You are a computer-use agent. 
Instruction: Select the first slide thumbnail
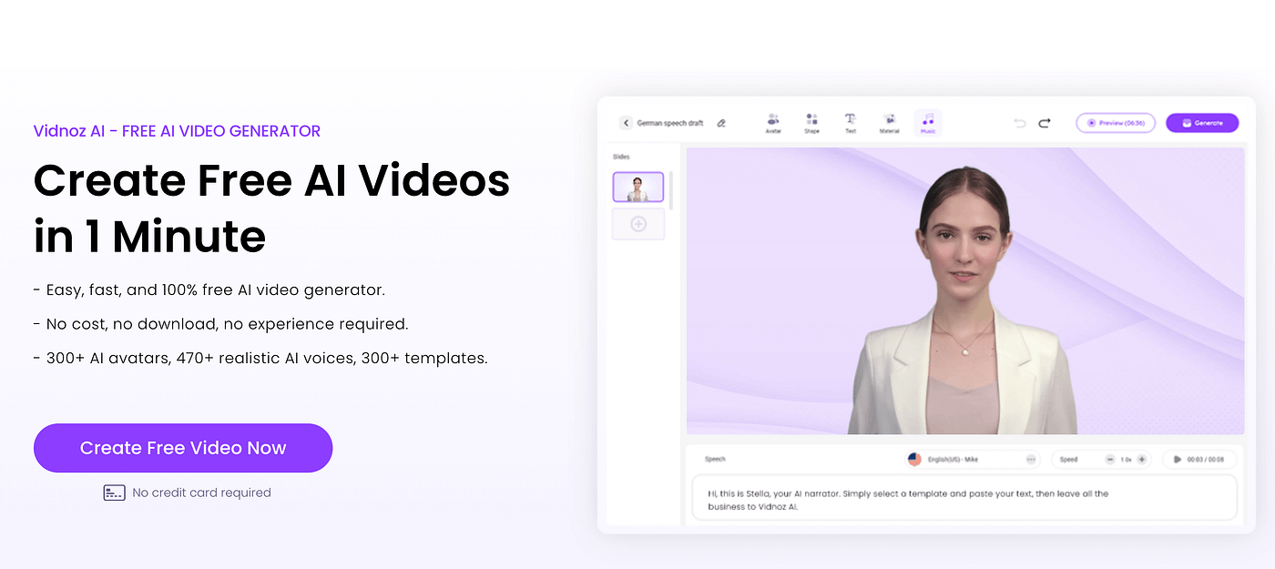638,188
